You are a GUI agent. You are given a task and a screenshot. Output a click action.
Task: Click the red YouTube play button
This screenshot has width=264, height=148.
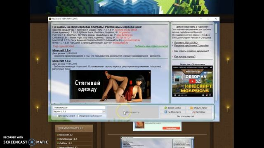(x=192, y=81)
